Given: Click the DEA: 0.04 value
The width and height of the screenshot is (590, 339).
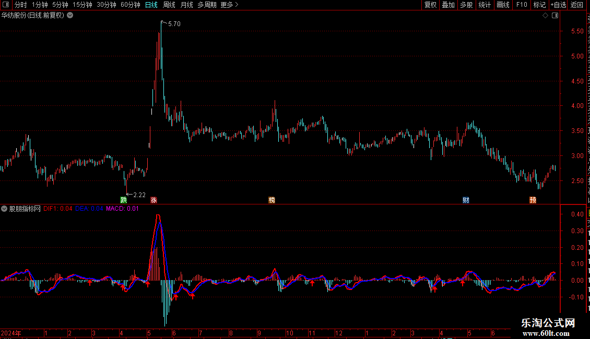Looking at the screenshot, I should 89,209.
